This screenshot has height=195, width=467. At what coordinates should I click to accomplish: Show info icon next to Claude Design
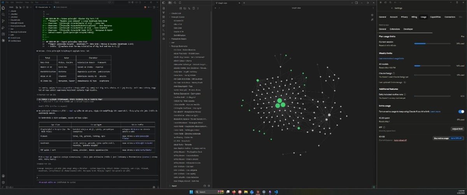(394, 73)
